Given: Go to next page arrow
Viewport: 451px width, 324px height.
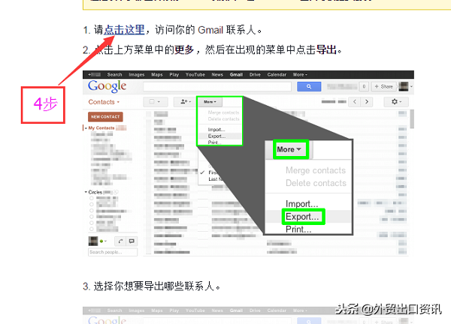Looking at the screenshot, I should pyautogui.click(x=367, y=101).
